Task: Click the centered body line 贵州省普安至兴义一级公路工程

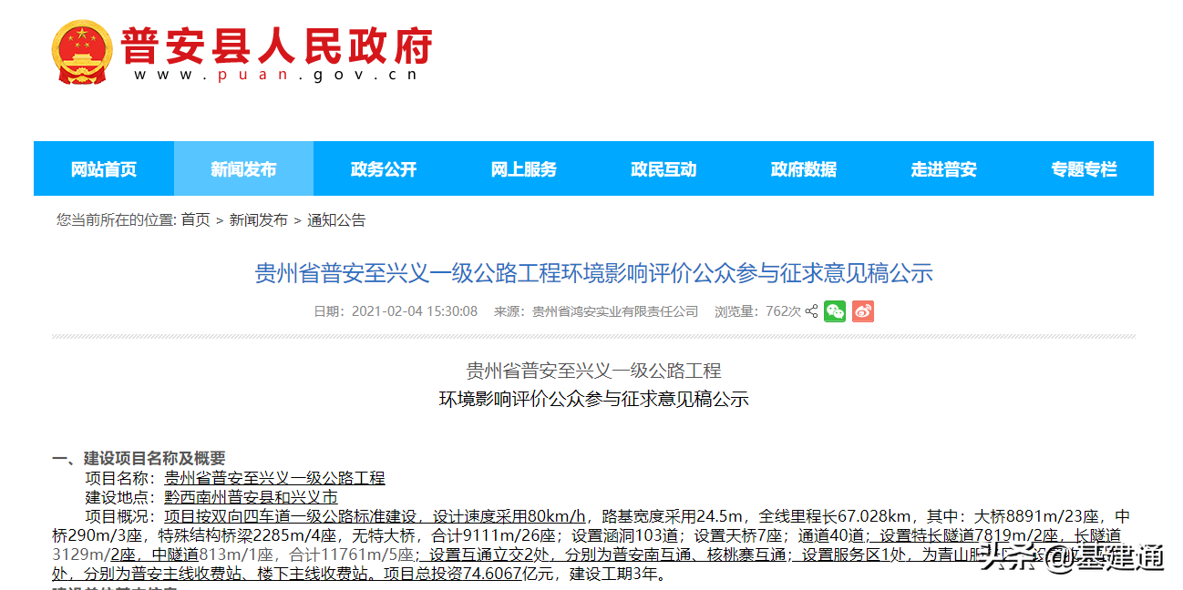Action: coord(593,371)
